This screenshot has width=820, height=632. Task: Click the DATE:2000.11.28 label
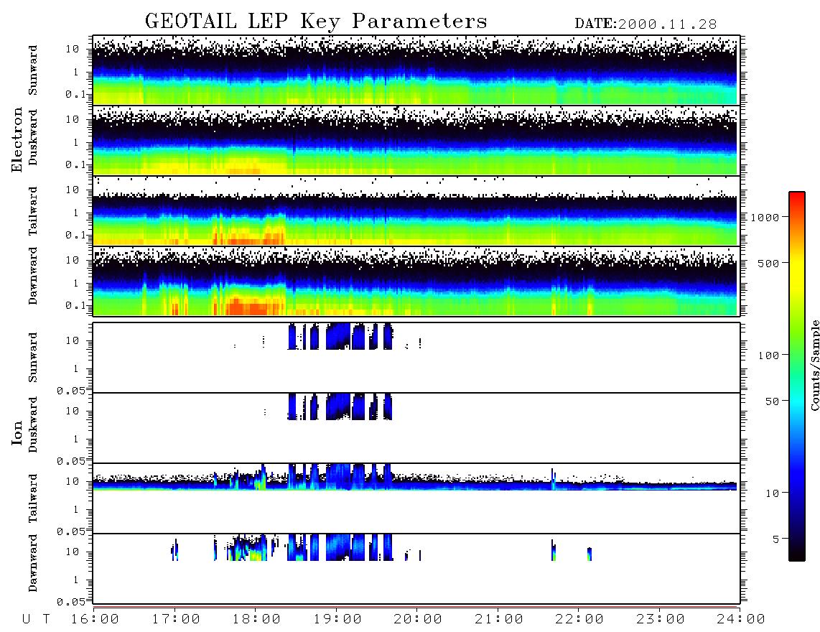click(x=646, y=24)
